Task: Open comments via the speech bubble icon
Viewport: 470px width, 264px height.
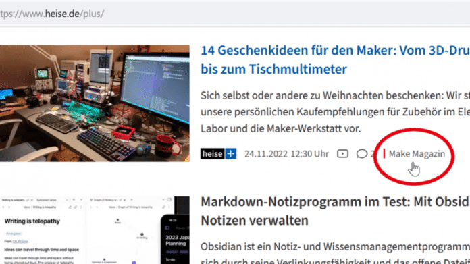Action: pos(362,154)
